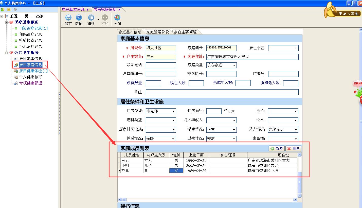The width and height of the screenshot is (362, 208).
Task: Click the 家庭住址 field with 广东省珠海市香洲区吉大
Action: tap(252, 57)
